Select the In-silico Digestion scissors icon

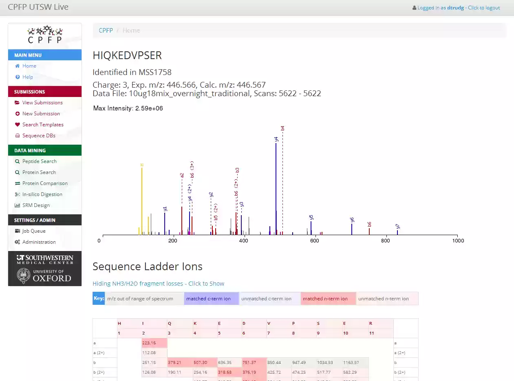[17, 194]
